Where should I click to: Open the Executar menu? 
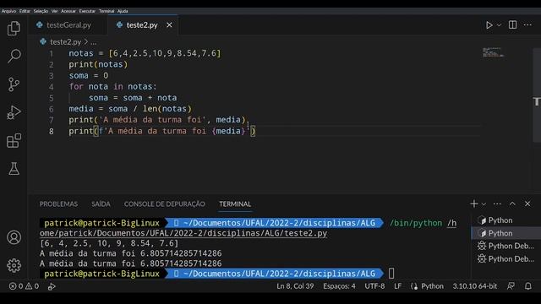pos(87,11)
